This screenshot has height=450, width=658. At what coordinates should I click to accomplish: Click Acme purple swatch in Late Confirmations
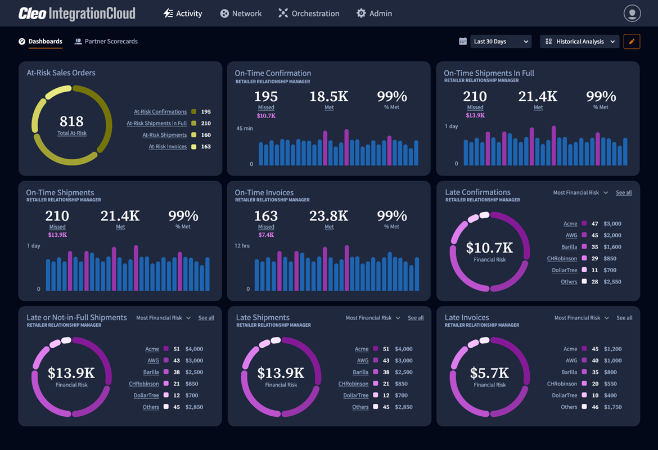(584, 223)
